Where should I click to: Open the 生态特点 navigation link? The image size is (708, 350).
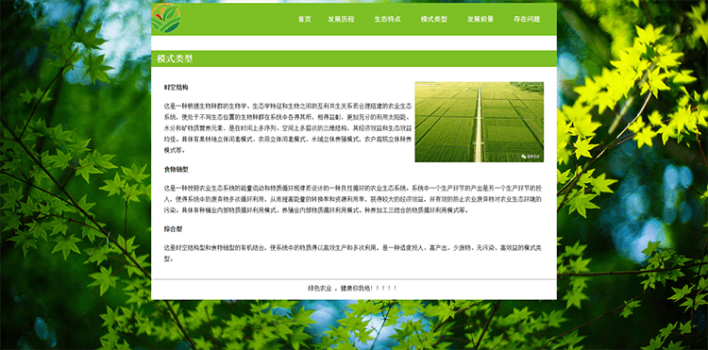[x=387, y=20]
